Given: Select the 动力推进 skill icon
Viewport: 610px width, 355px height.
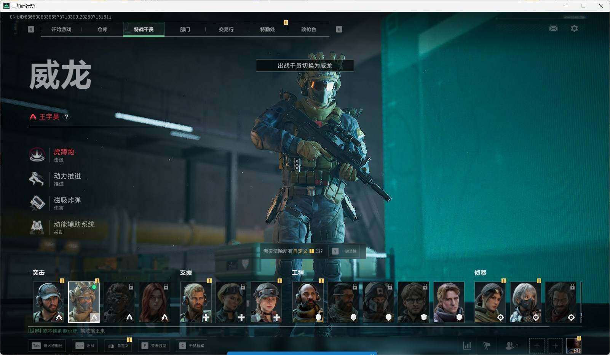Looking at the screenshot, I should (x=37, y=179).
